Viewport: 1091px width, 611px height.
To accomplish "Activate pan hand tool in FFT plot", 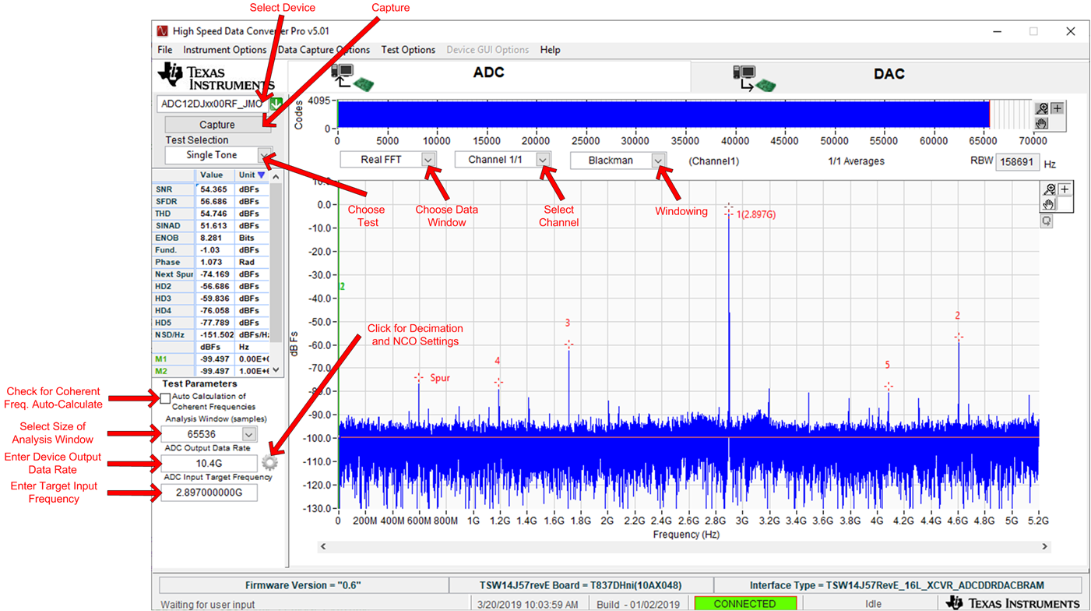I will 1050,205.
